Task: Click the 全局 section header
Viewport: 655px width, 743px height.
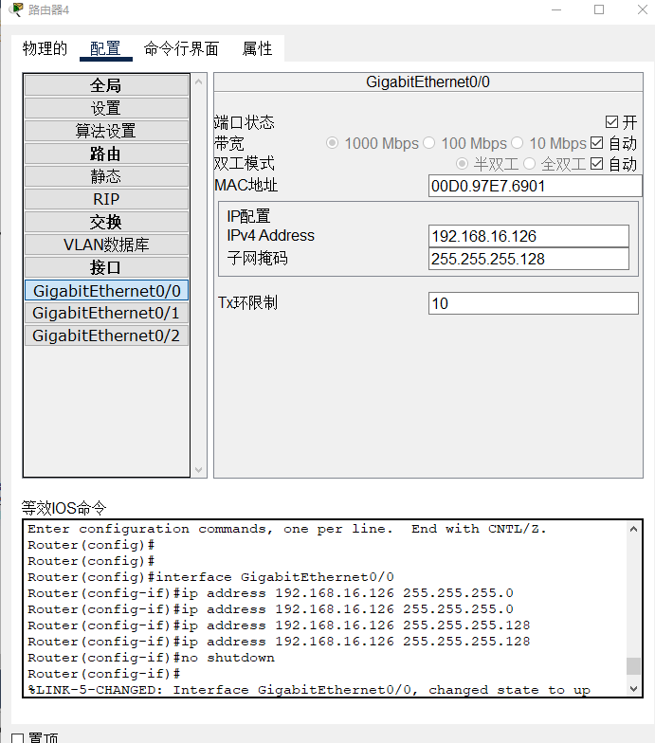Action: click(x=106, y=85)
